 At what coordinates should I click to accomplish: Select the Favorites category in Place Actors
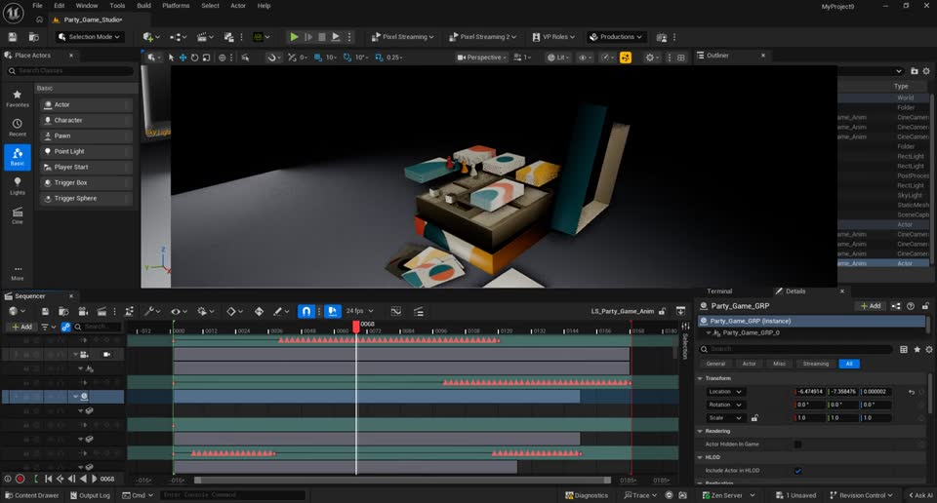18,98
